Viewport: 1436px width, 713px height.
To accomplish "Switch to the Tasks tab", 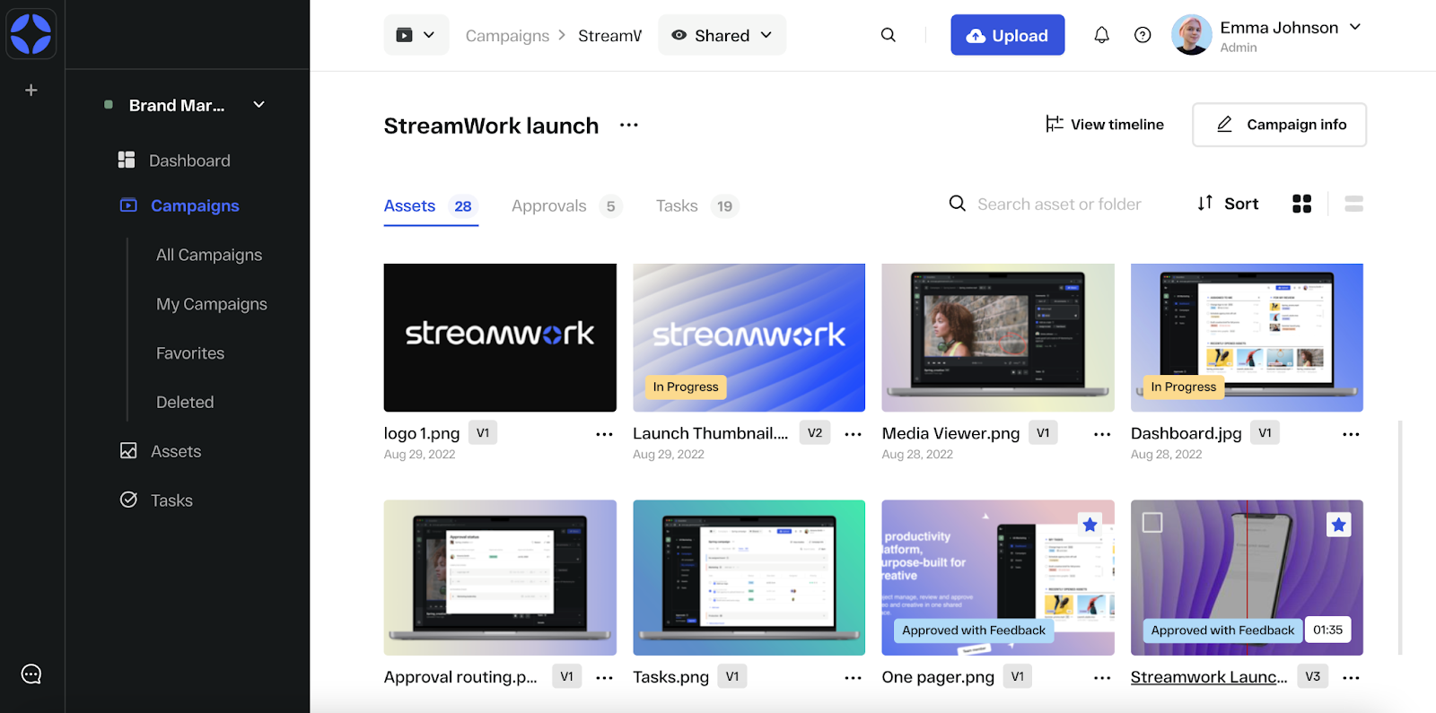I will tap(697, 206).
